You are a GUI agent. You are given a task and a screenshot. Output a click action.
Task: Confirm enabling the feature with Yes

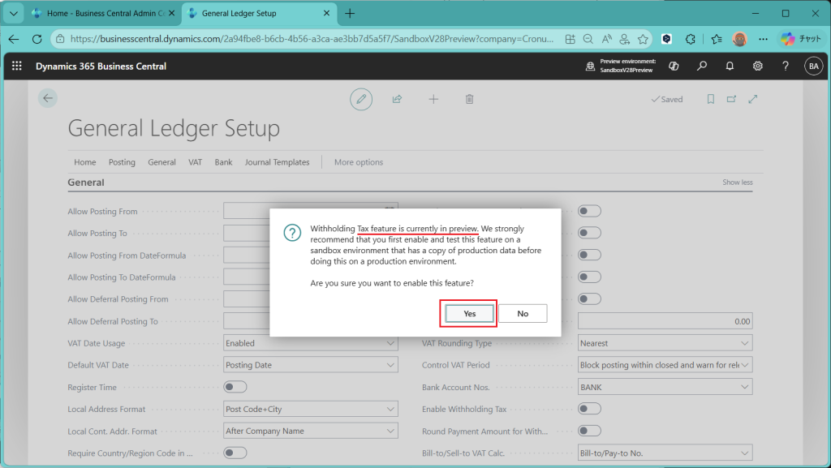pyautogui.click(x=469, y=313)
